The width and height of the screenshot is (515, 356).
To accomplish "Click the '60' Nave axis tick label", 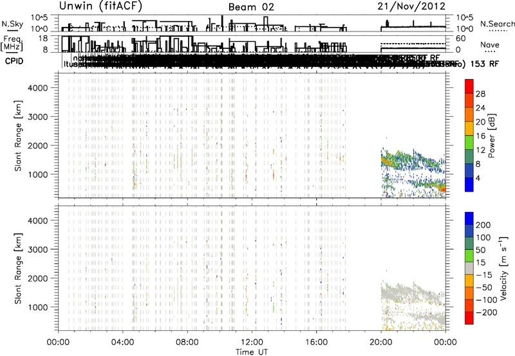I will point(461,39).
